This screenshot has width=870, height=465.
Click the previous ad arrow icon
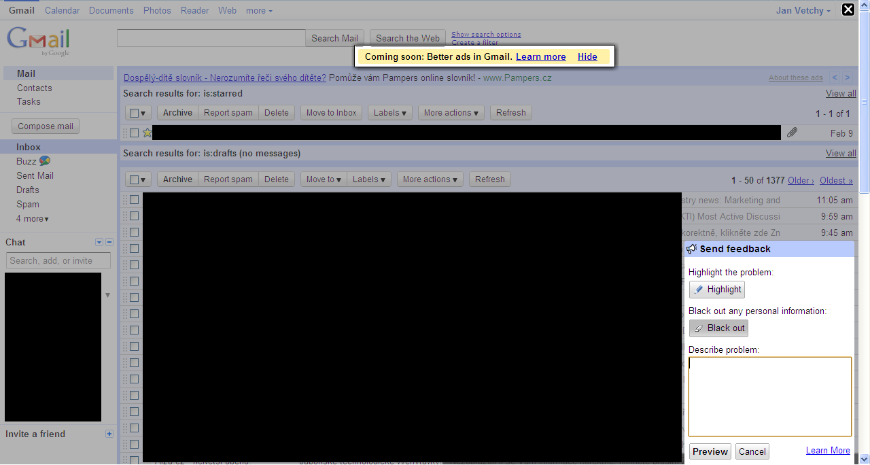pos(835,78)
